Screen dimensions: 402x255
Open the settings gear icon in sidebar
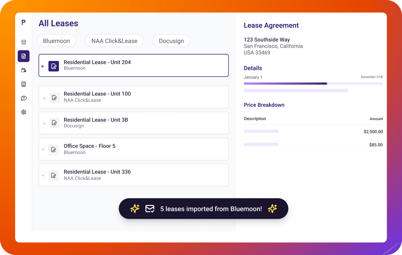[x=24, y=112]
